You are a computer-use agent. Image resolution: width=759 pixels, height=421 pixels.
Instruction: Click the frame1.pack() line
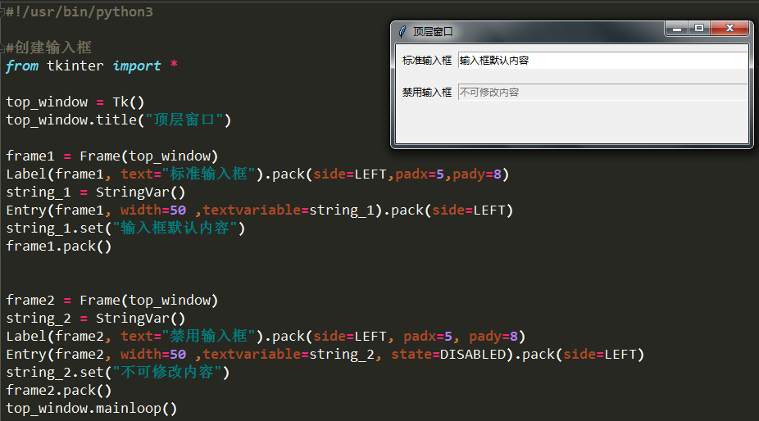click(x=58, y=246)
